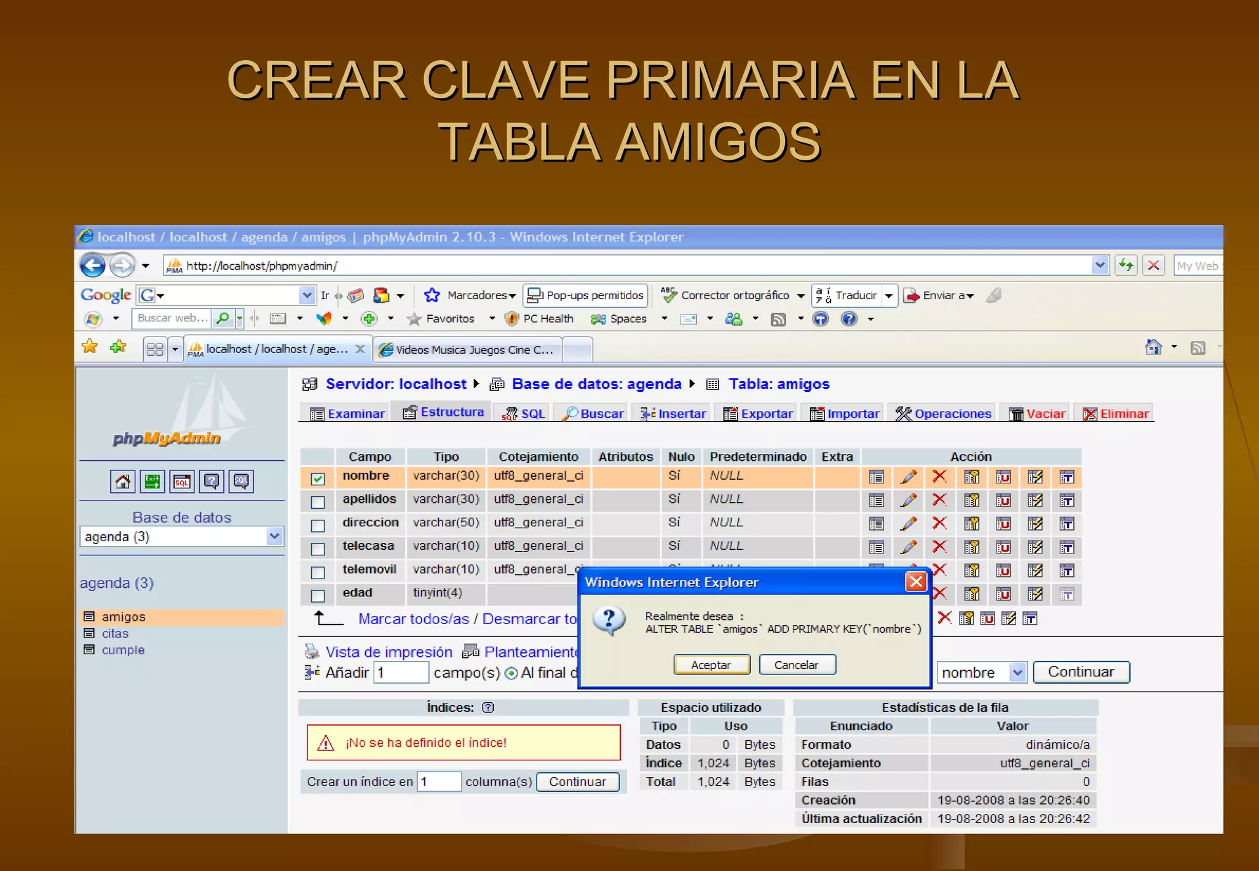
Task: Switch to the Examinar tab
Action: click(347, 413)
